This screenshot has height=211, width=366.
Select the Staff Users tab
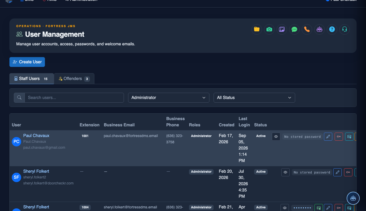point(32,79)
